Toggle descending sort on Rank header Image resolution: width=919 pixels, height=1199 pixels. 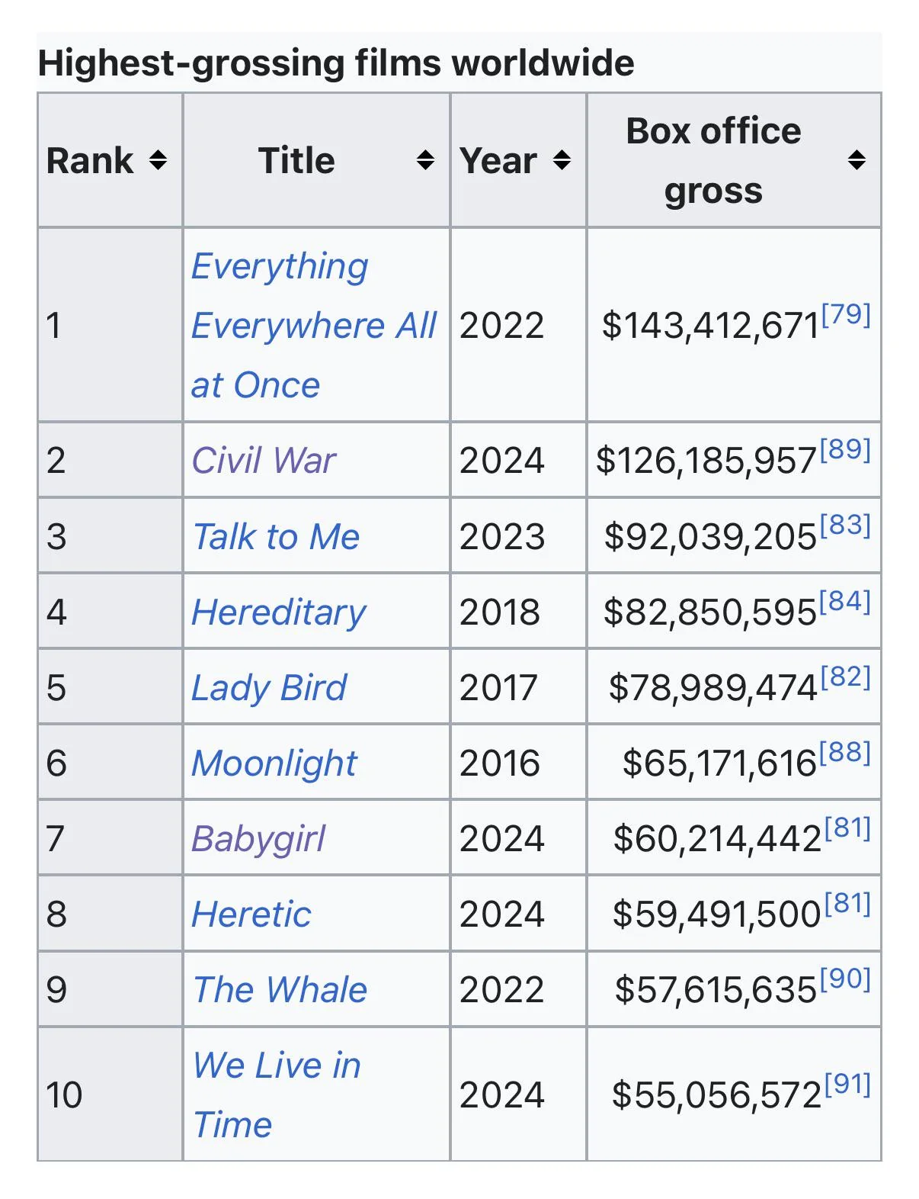(x=156, y=161)
